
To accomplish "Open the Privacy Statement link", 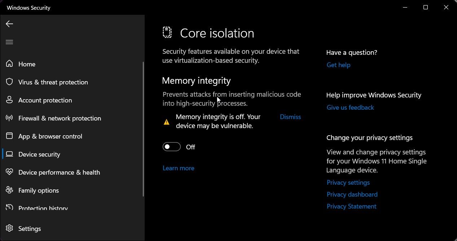I will pos(351,206).
